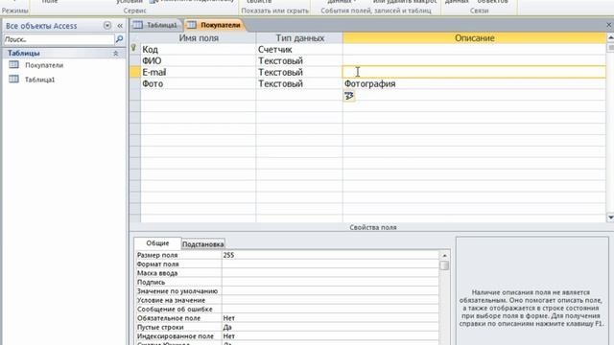The width and height of the screenshot is (614, 345).
Task: Click the search magnifier icon
Action: [119, 39]
